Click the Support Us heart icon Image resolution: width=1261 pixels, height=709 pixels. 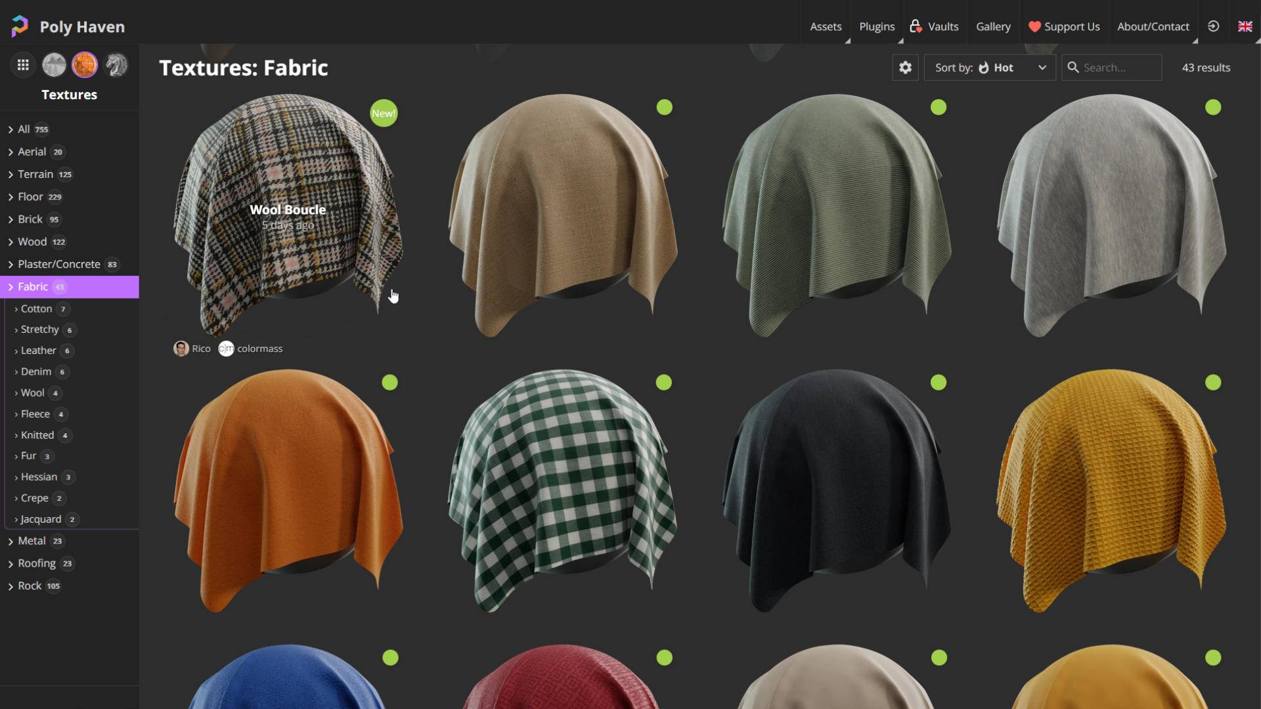click(x=1034, y=27)
